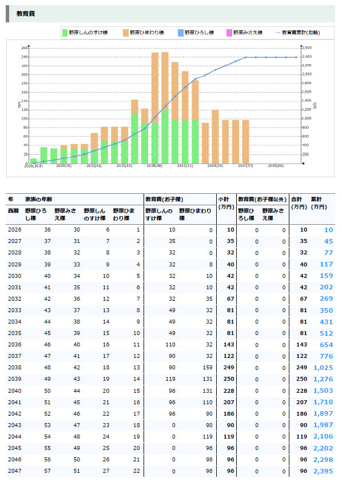
Task: Click the 累計 (万円) column header
Action: pyautogui.click(x=319, y=203)
